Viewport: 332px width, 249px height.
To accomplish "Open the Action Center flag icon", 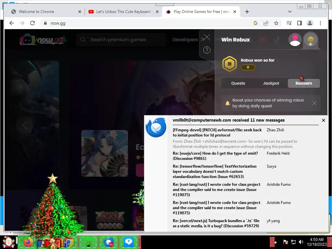I will click(285, 242).
